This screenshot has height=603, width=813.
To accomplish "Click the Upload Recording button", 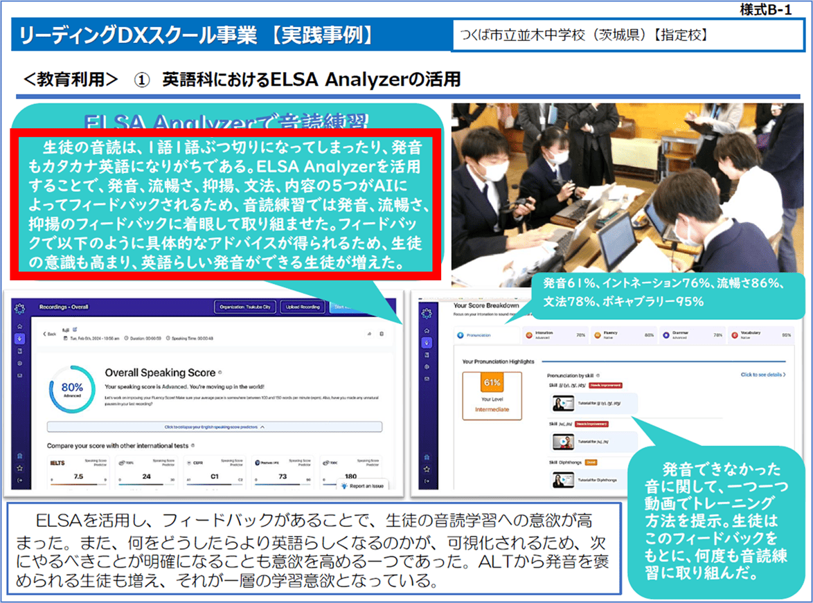I will (303, 307).
